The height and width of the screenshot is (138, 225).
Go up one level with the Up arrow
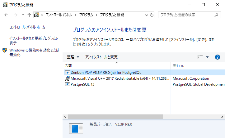[x=29, y=15]
